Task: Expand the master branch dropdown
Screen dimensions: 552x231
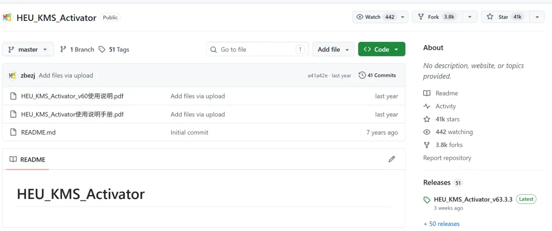Action: (x=28, y=49)
